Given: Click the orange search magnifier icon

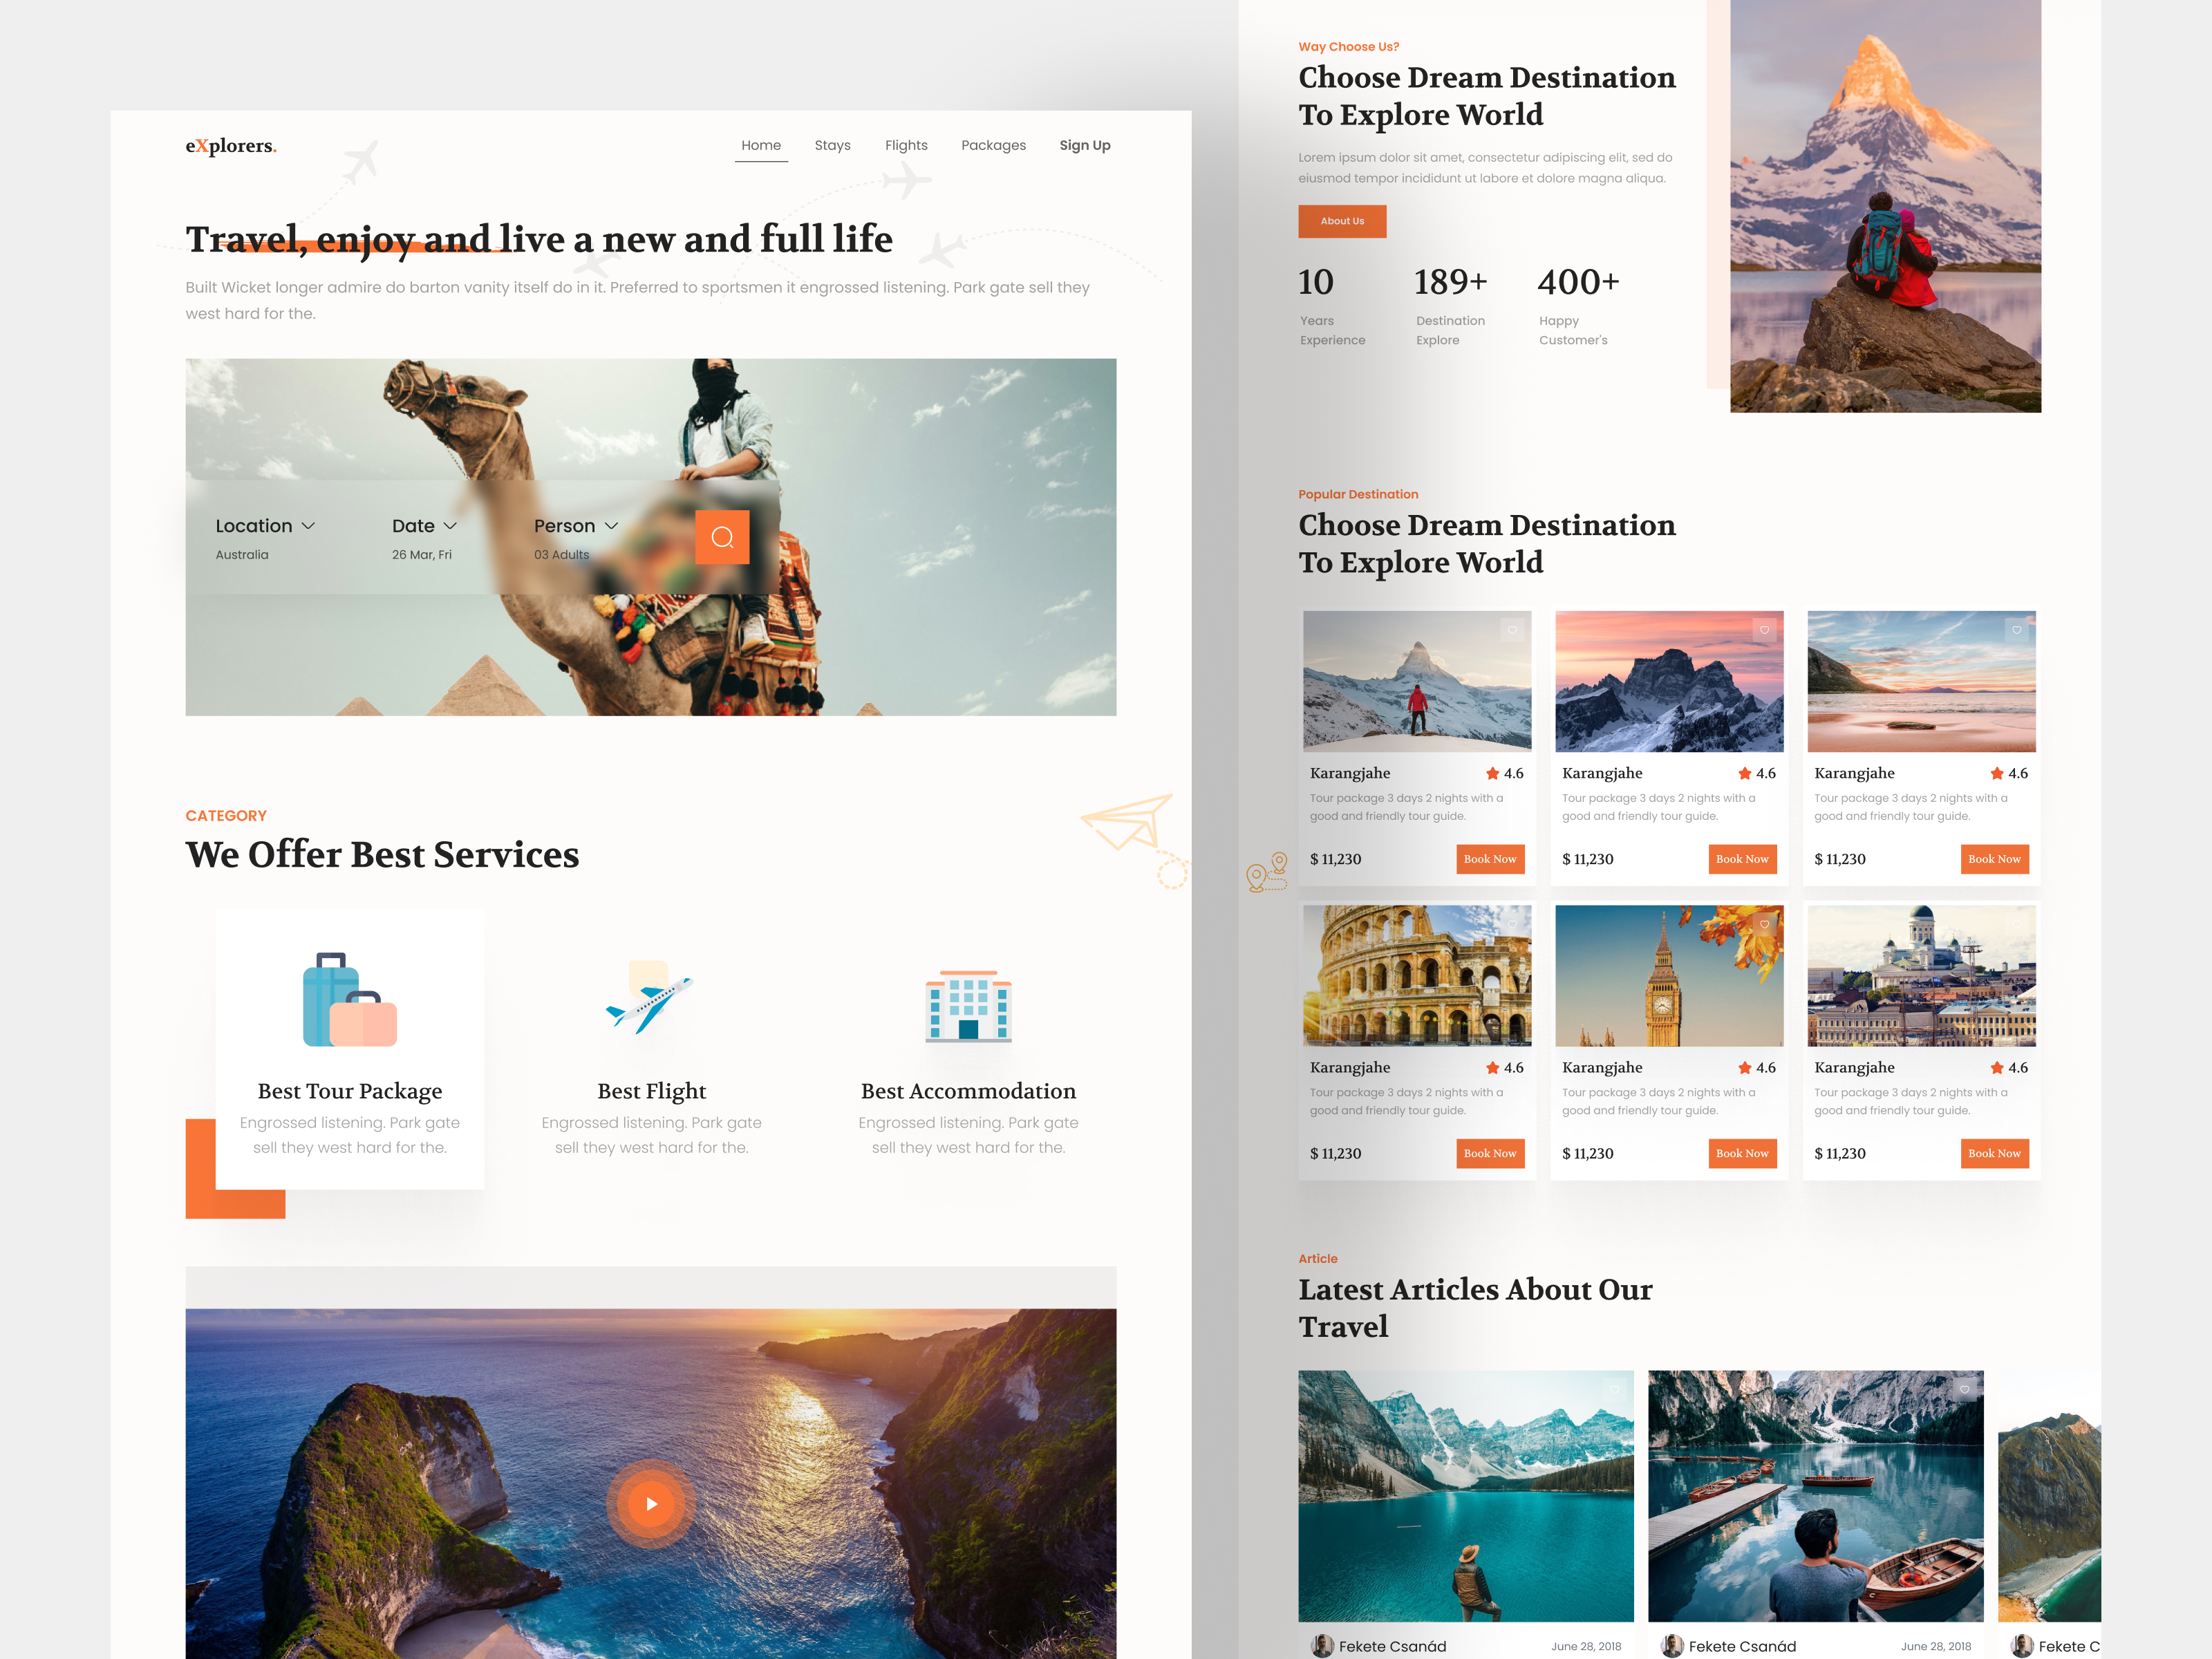Looking at the screenshot, I should pos(722,537).
